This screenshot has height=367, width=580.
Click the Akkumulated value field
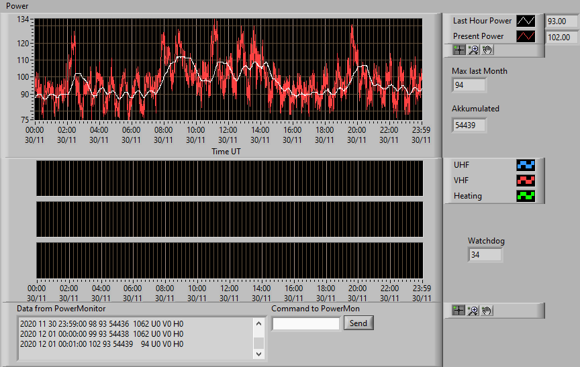pyautogui.click(x=469, y=125)
